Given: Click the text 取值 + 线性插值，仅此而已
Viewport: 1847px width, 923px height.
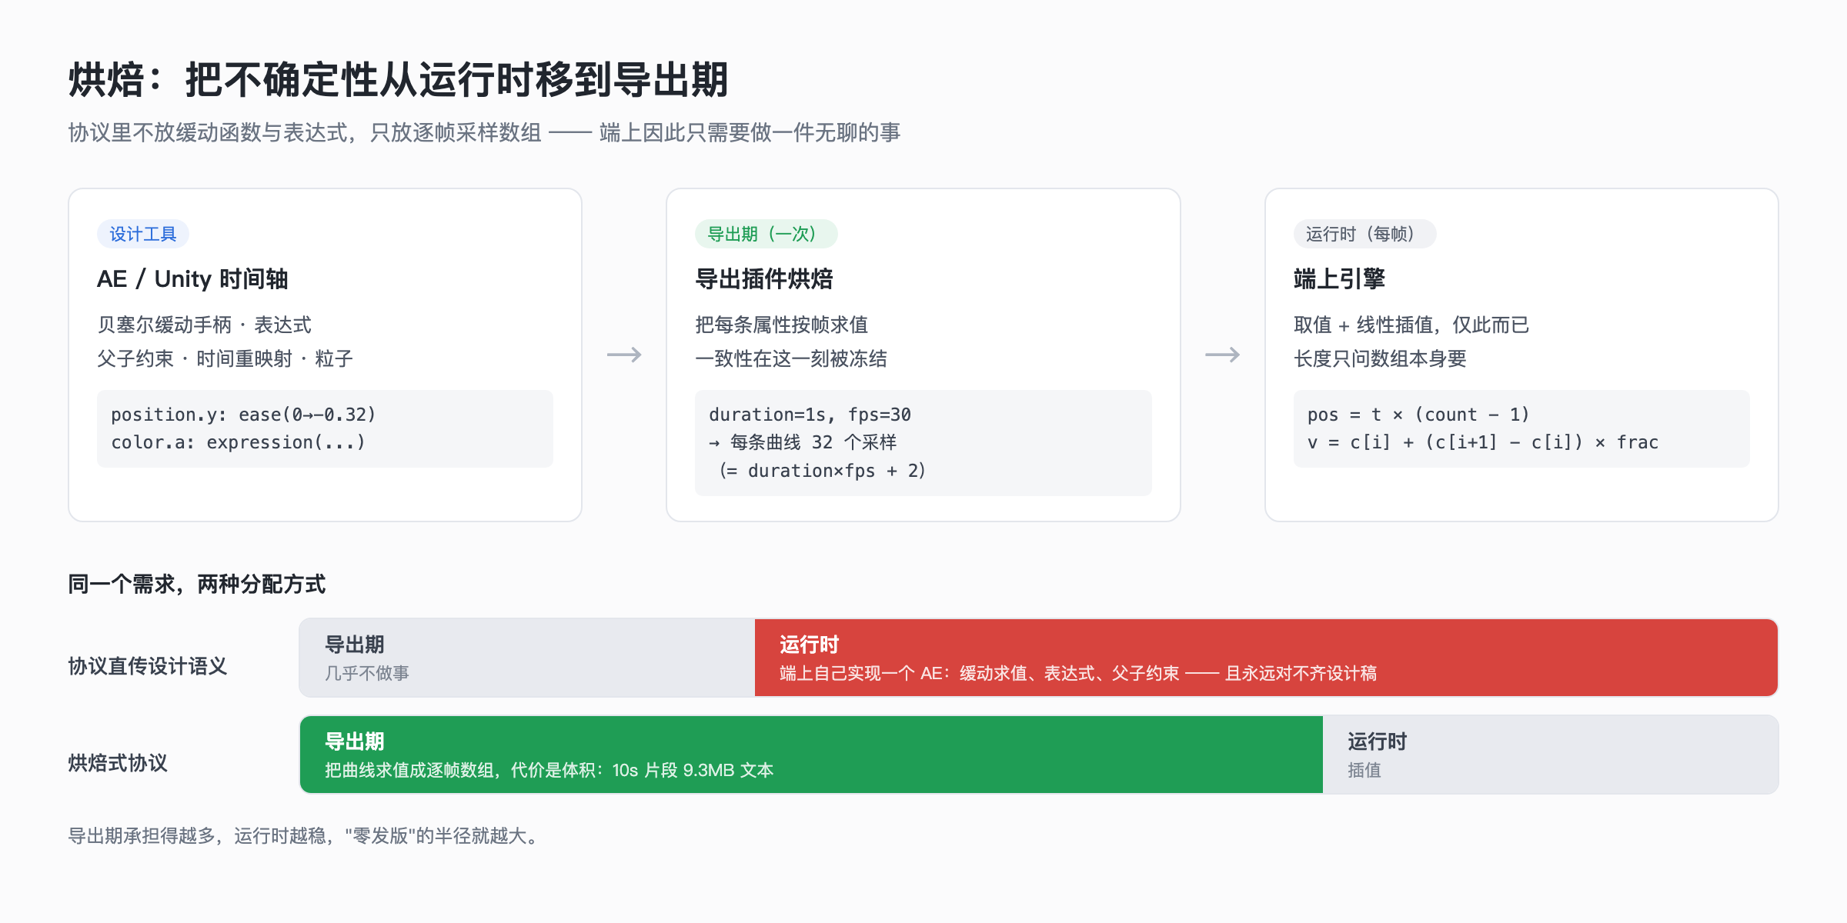Looking at the screenshot, I should pyautogui.click(x=1411, y=325).
